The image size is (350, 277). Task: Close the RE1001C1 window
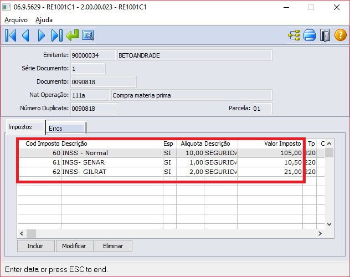pyautogui.click(x=337, y=7)
